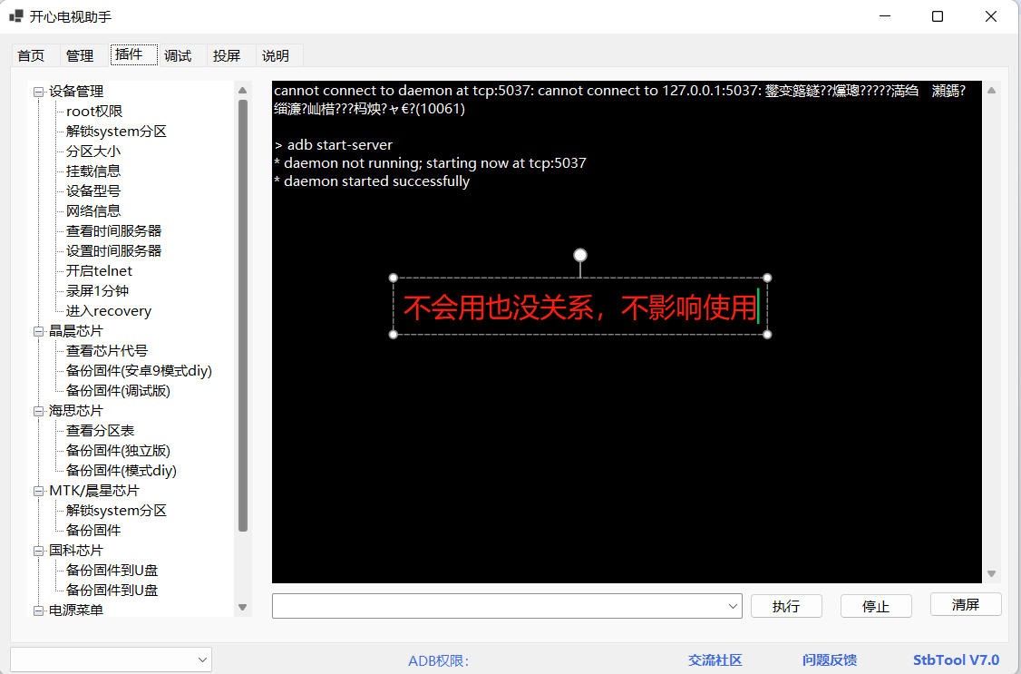
Task: Open the command input combo box dropdown
Action: coord(733,606)
